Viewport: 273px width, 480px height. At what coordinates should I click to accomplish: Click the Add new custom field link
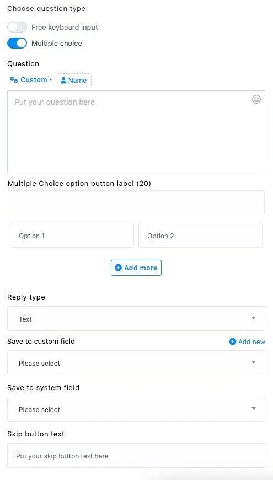[247, 342]
